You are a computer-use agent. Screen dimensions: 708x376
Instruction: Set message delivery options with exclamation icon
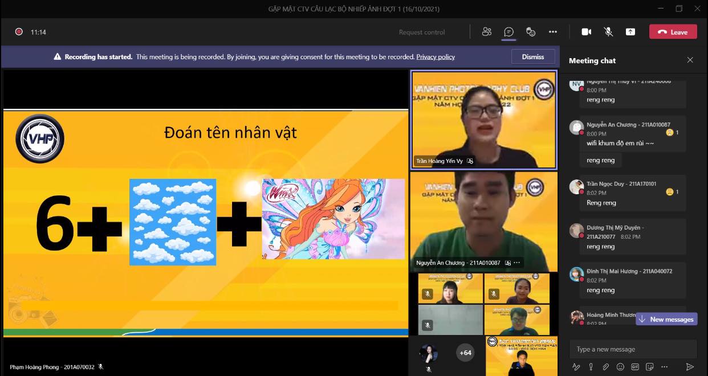pos(591,367)
